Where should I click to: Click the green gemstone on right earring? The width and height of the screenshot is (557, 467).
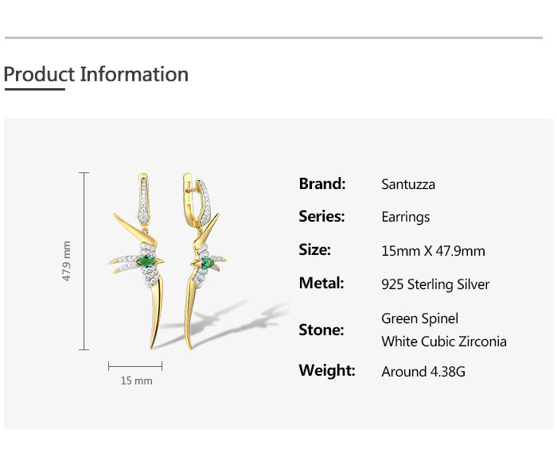click(x=208, y=261)
